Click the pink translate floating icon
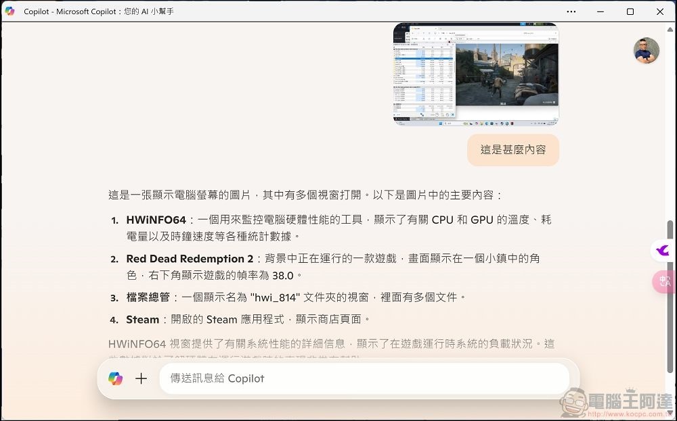This screenshot has width=677, height=421. click(664, 281)
